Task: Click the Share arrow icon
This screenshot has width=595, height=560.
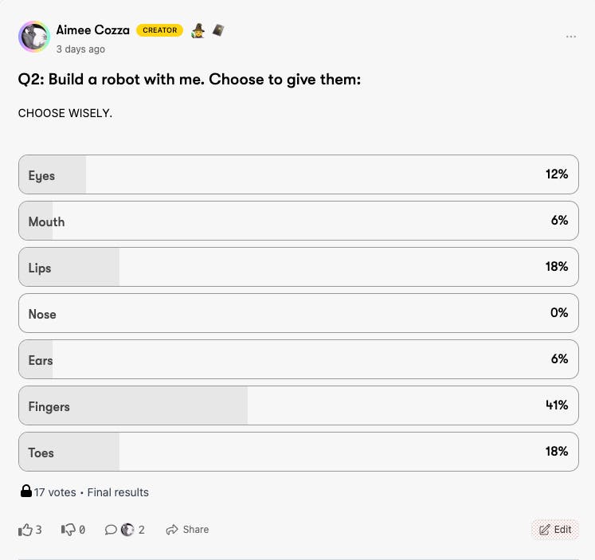Action: click(x=172, y=530)
